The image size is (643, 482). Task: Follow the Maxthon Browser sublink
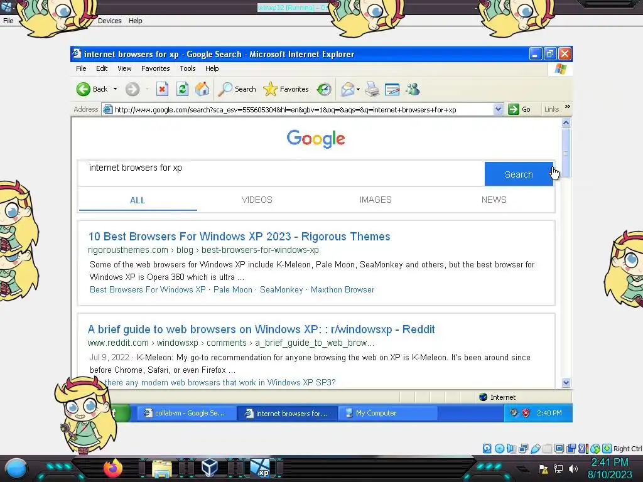point(342,289)
